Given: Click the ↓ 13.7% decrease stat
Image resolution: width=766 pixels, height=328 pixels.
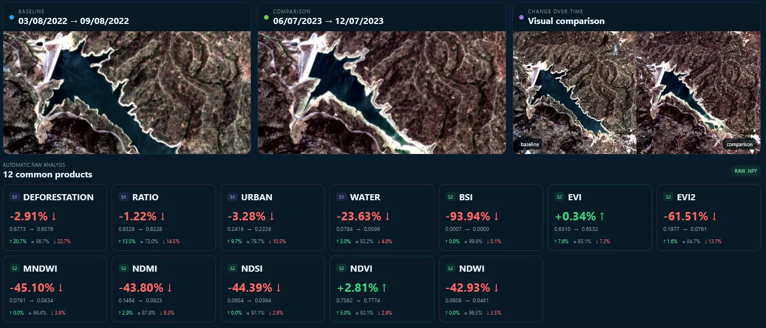Looking at the screenshot, I should [x=712, y=242].
